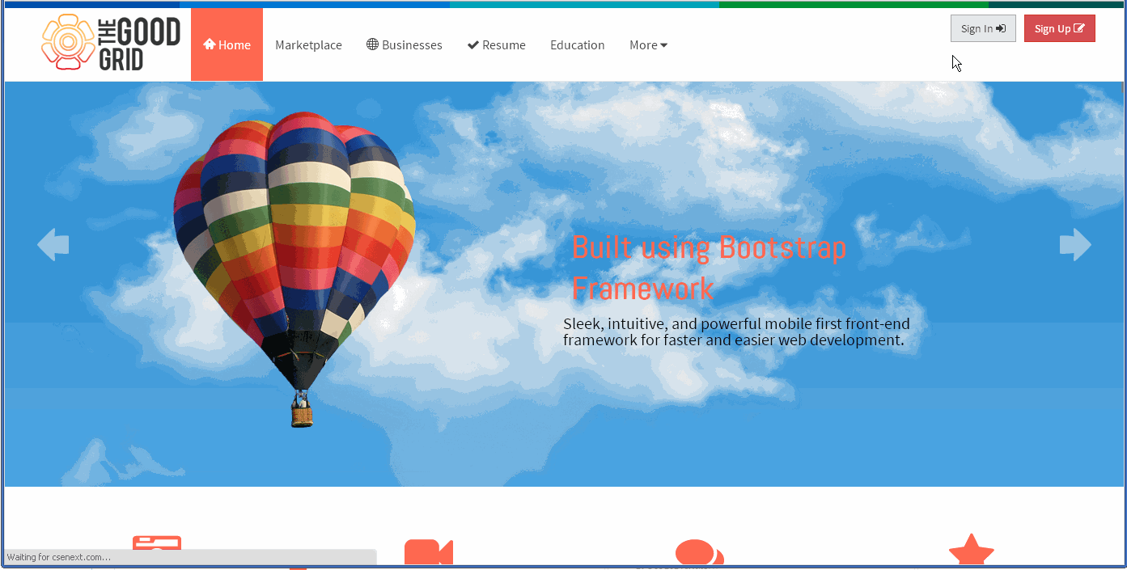Click the red Sign Up button
1127x570 pixels.
1059,28
